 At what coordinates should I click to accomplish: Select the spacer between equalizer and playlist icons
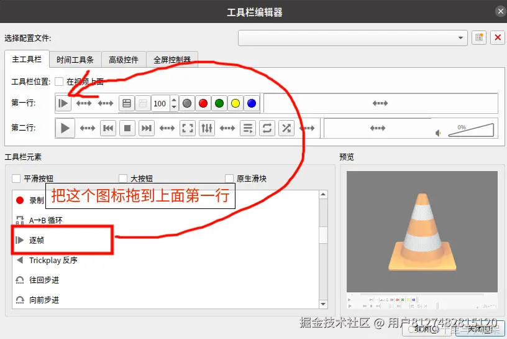[227, 128]
